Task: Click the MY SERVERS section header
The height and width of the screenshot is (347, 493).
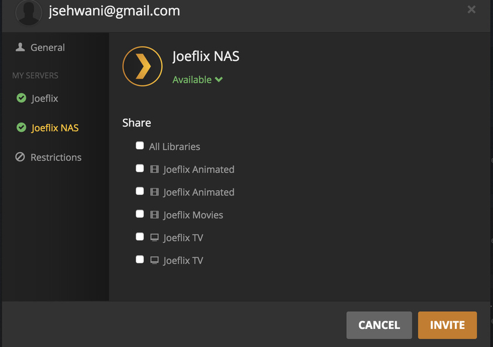Action: click(x=35, y=75)
